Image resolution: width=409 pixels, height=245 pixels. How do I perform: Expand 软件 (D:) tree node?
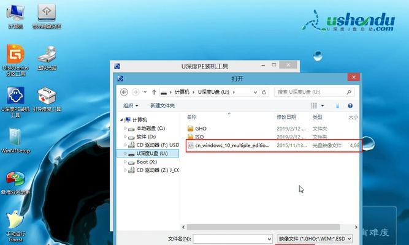126,137
